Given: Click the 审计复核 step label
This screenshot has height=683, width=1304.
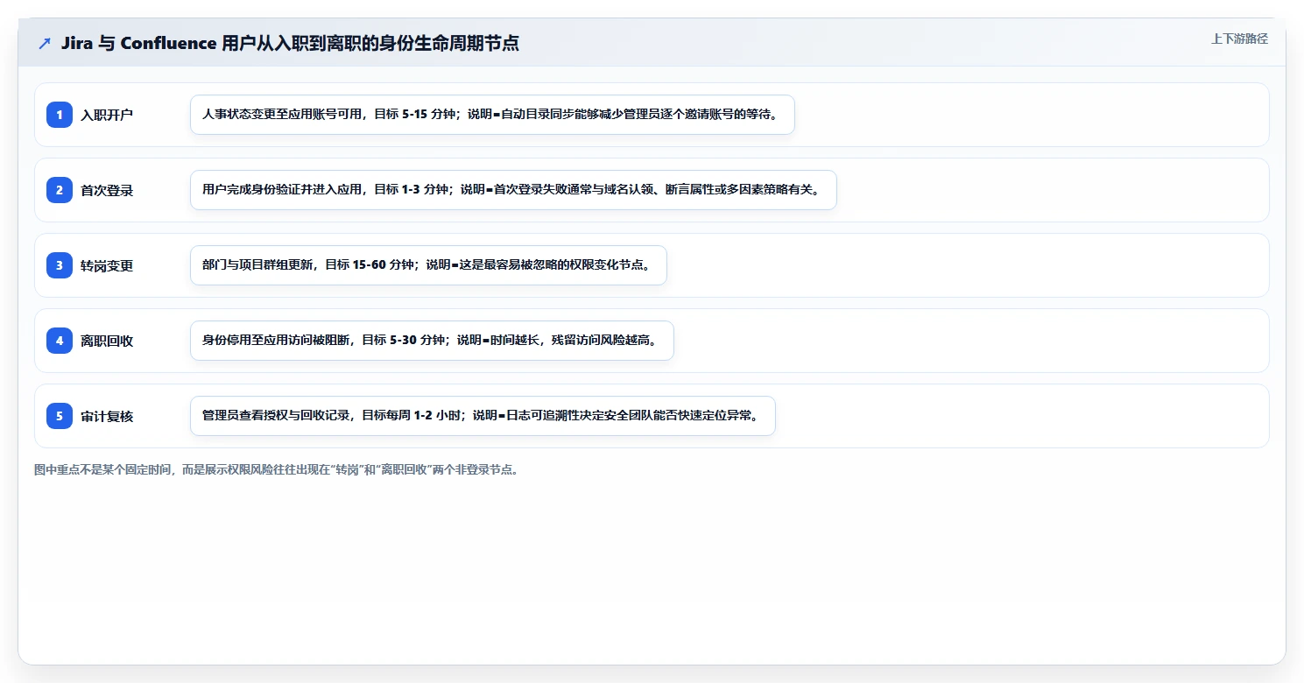Looking at the screenshot, I should 107,416.
